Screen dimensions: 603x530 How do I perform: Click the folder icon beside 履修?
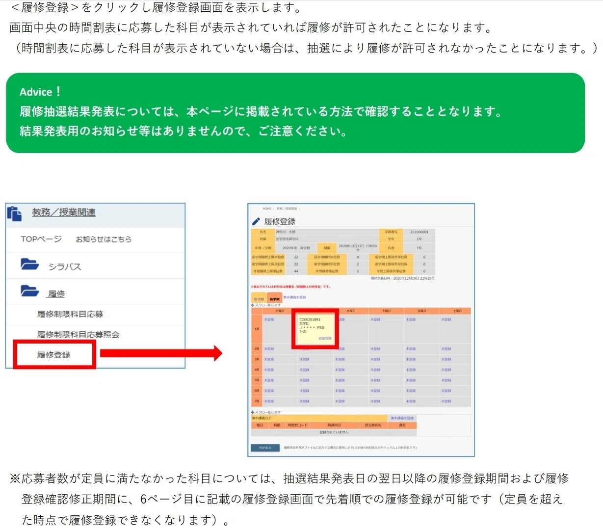point(30,291)
